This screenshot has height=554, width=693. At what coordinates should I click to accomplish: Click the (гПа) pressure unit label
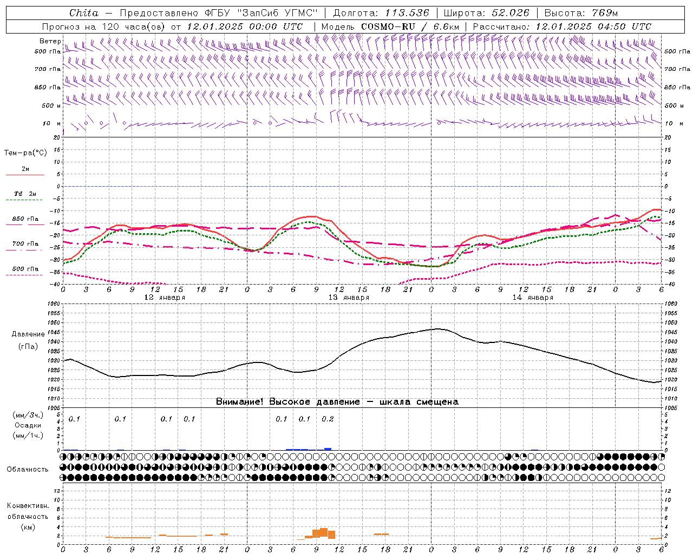tap(28, 347)
